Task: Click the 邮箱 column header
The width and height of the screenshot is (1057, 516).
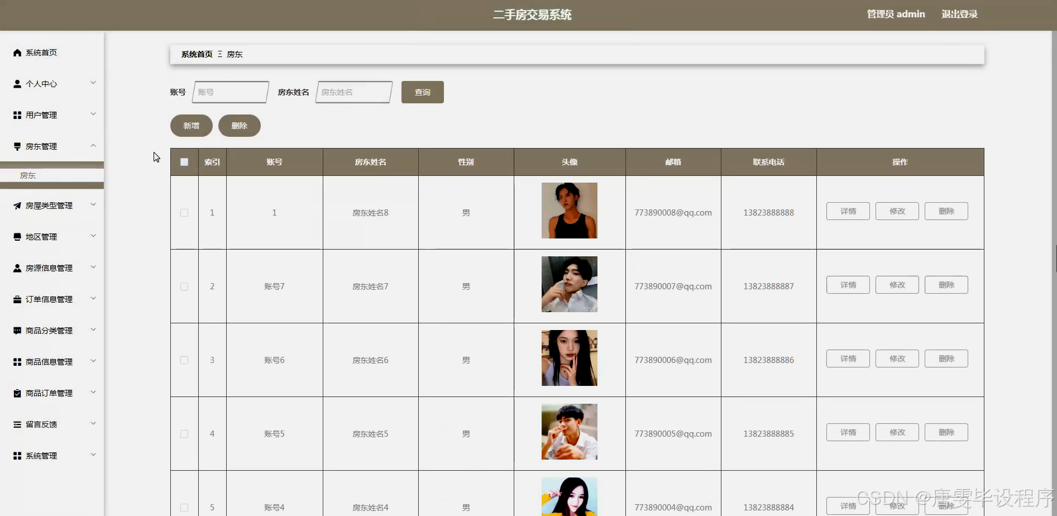Action: pos(673,162)
